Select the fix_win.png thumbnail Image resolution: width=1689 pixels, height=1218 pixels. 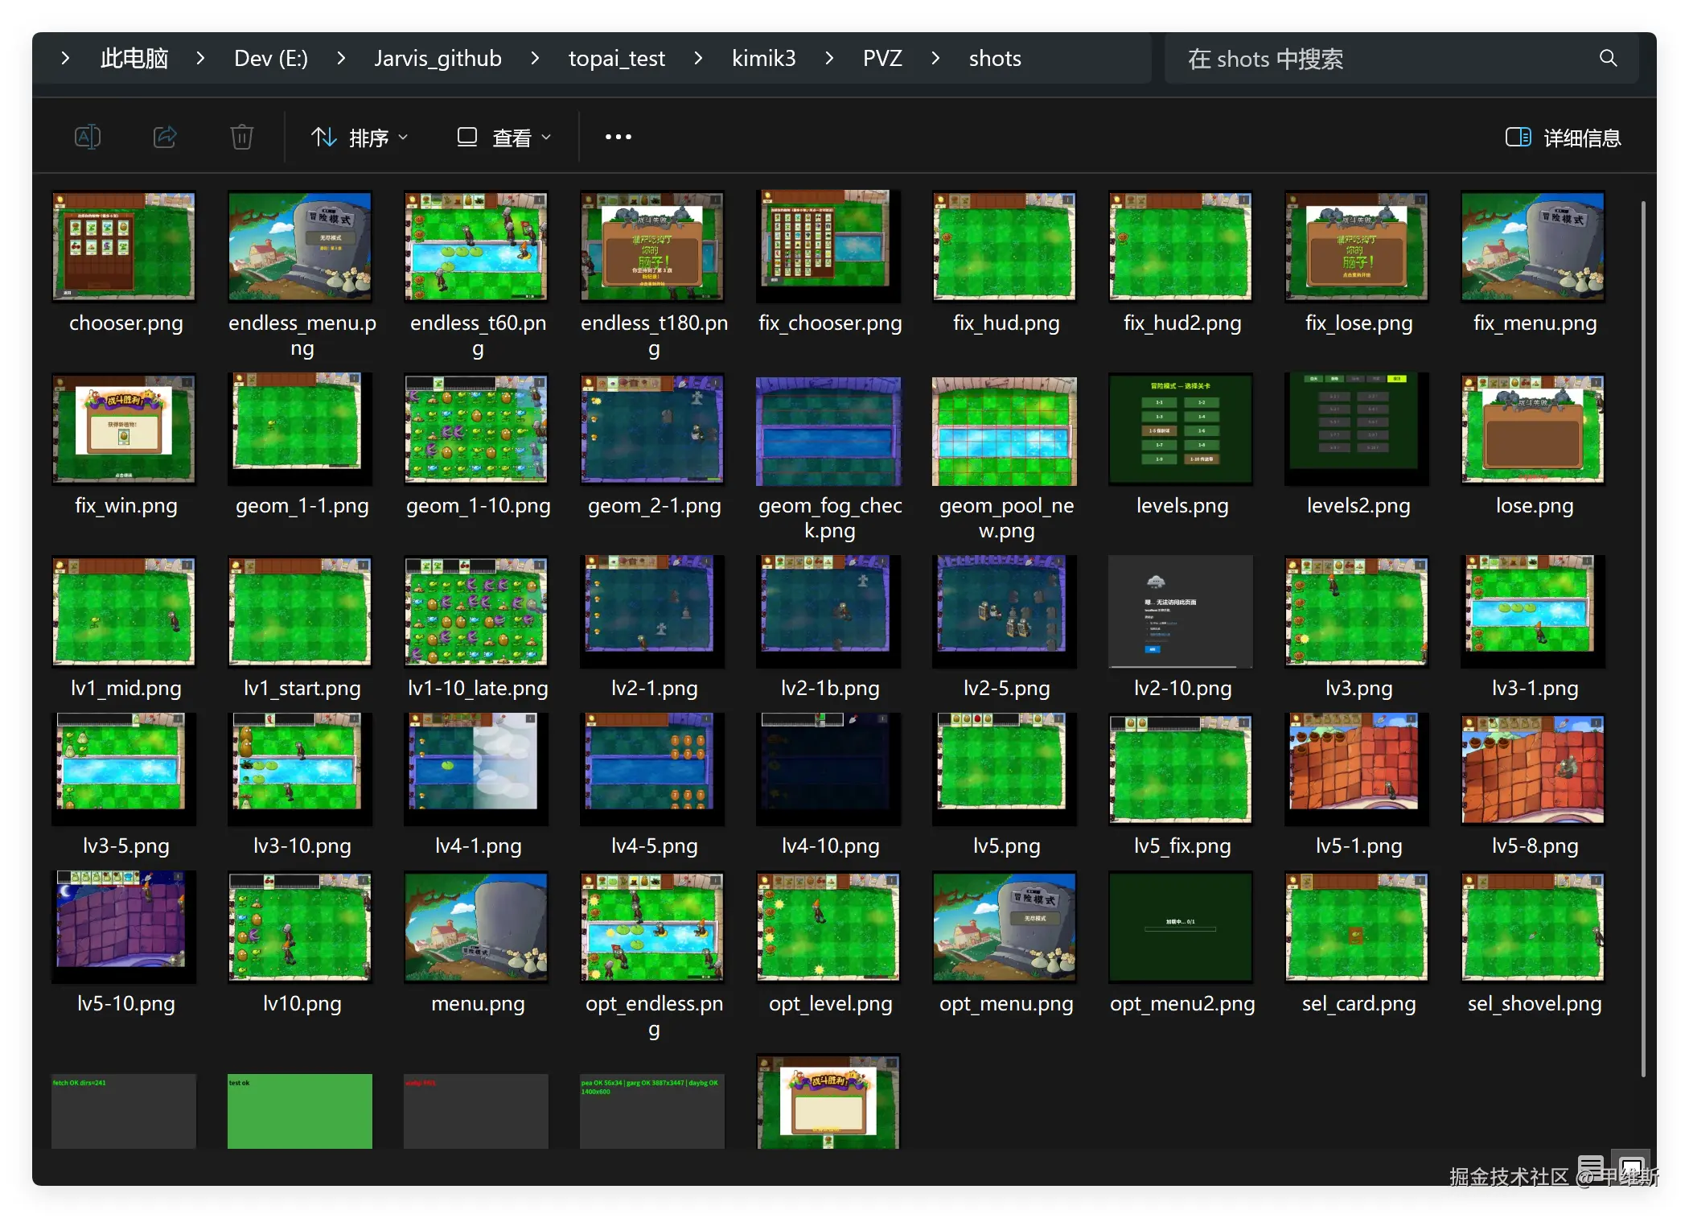(124, 430)
